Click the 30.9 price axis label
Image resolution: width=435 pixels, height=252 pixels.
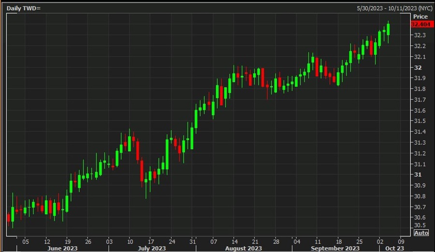(x=420, y=185)
